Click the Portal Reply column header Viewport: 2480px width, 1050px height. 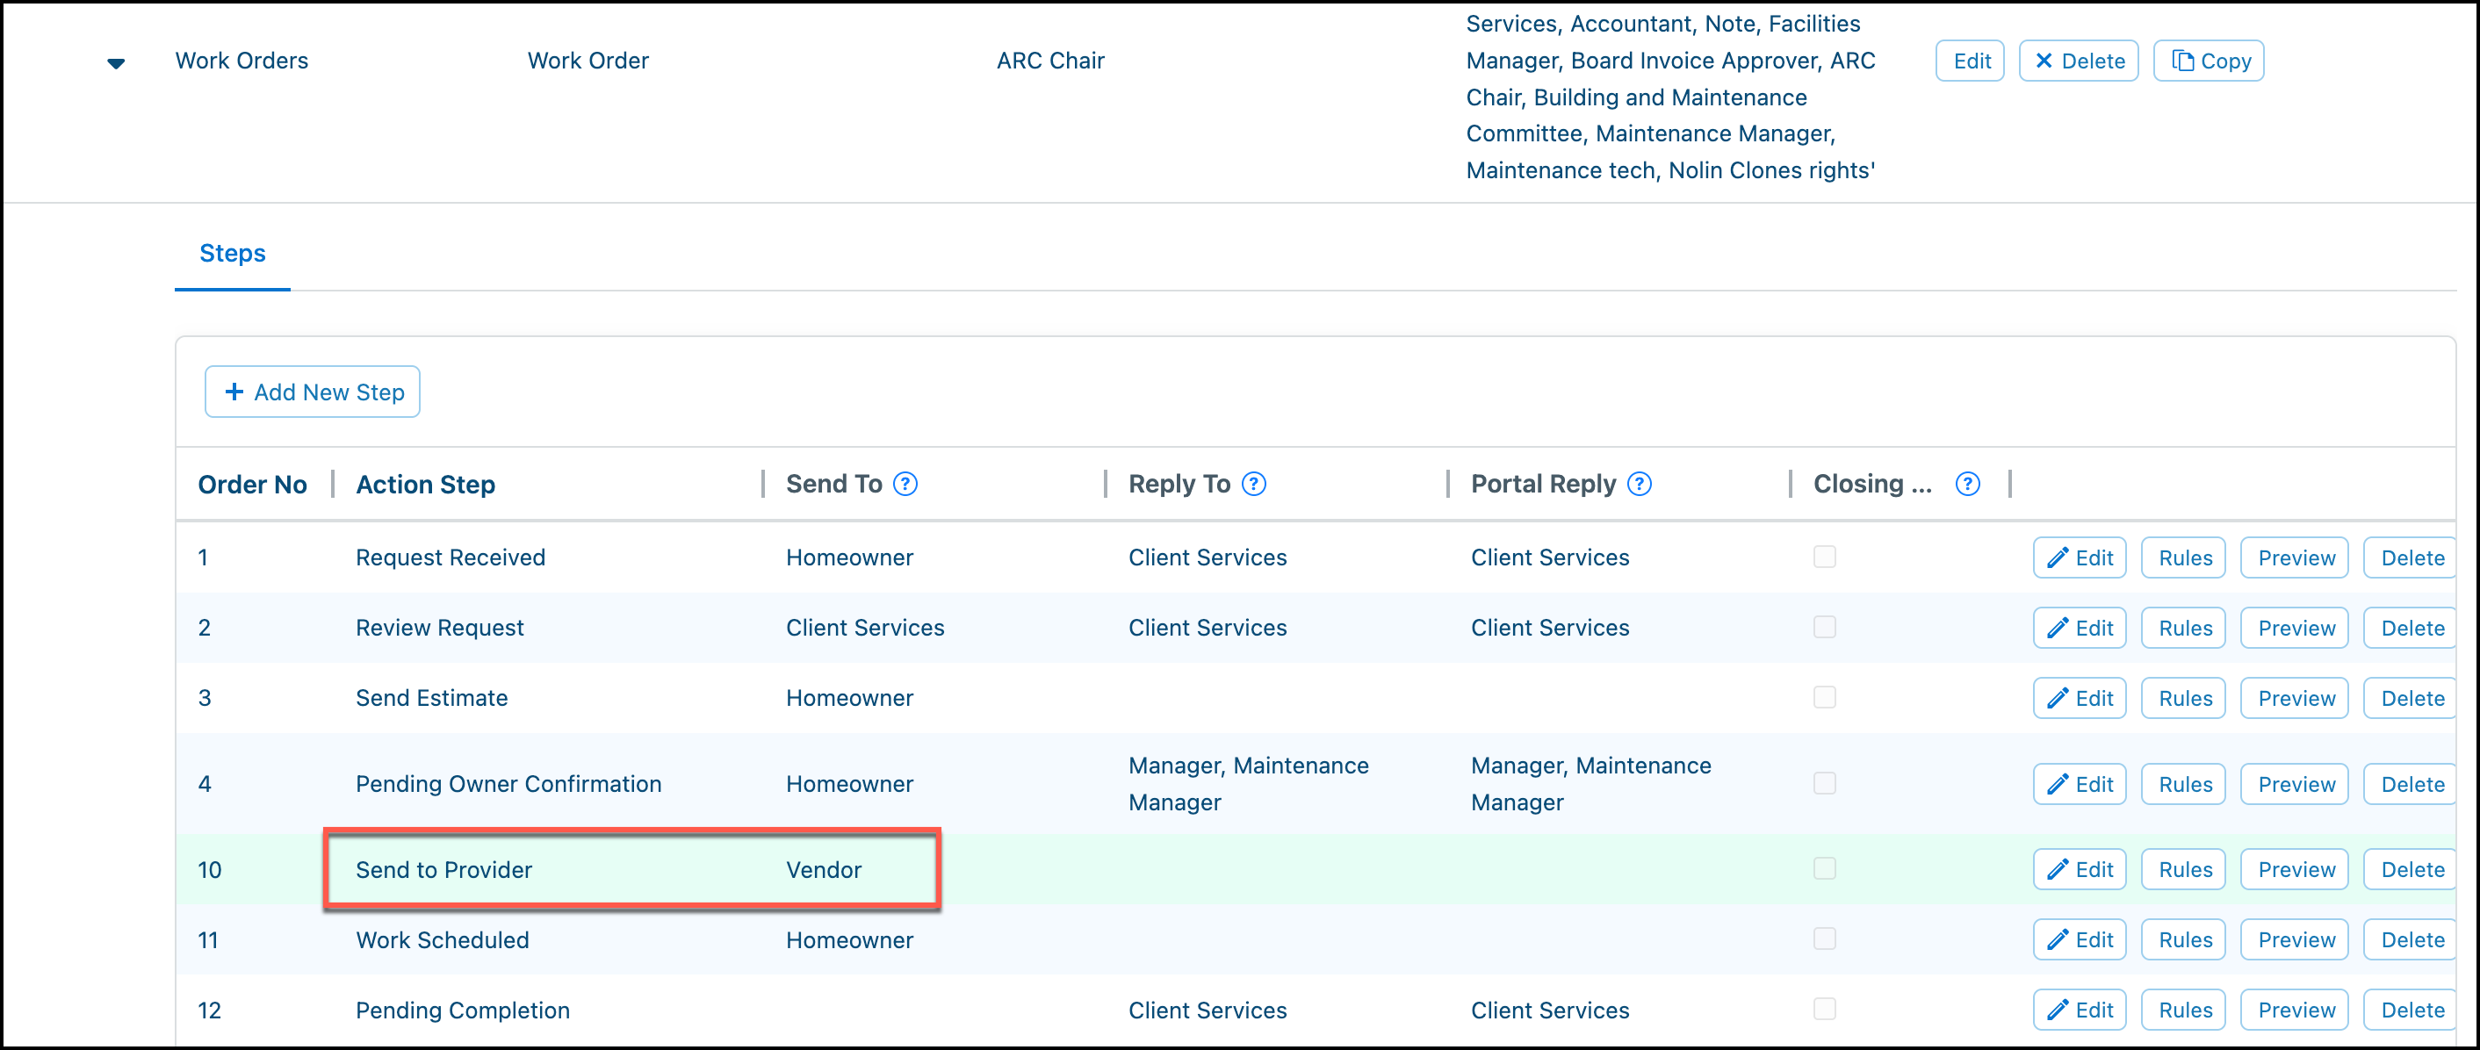[1543, 484]
